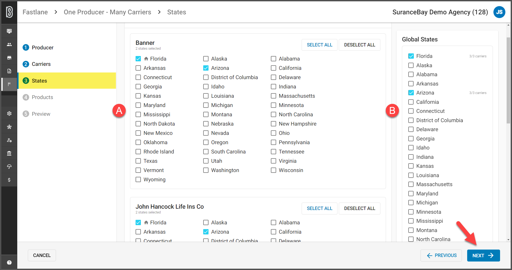Click the scrollbar down arrow
Image resolution: width=512 pixels, height=270 pixels.
click(508, 240)
